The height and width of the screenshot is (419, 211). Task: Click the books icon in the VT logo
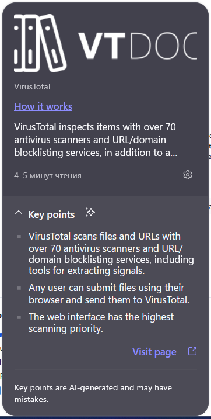[40, 43]
